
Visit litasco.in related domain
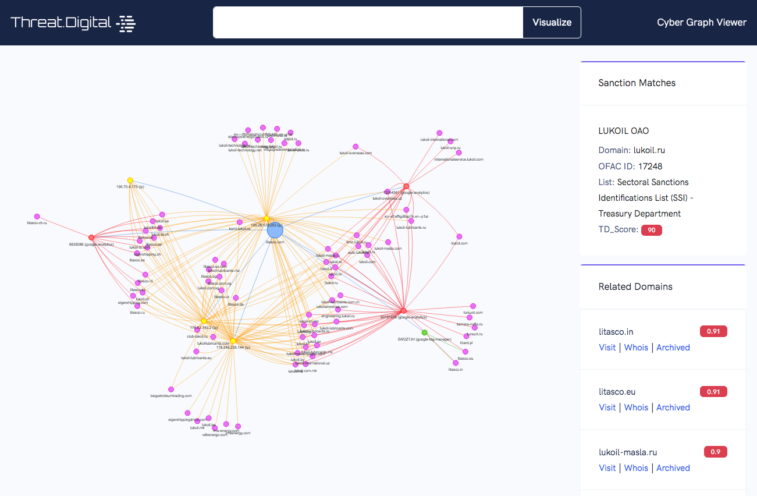(x=607, y=348)
